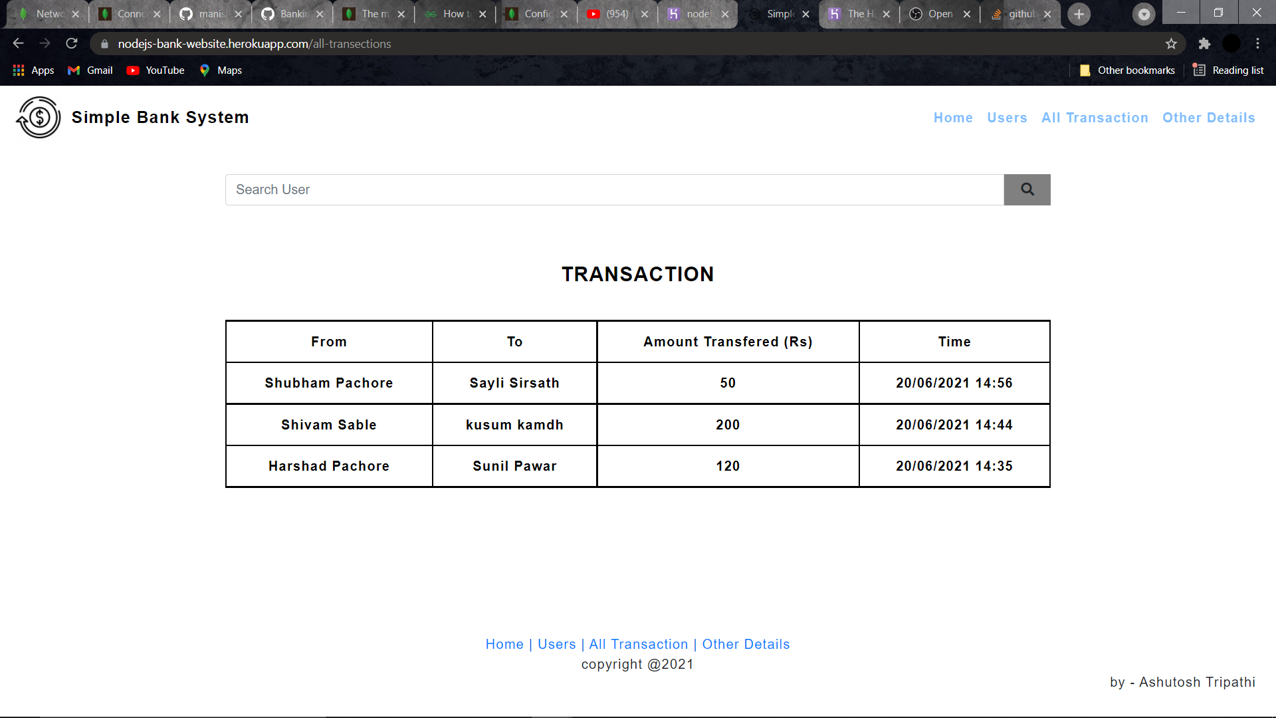Open the browser extensions puzzle icon
The width and height of the screenshot is (1276, 718).
[x=1204, y=44]
